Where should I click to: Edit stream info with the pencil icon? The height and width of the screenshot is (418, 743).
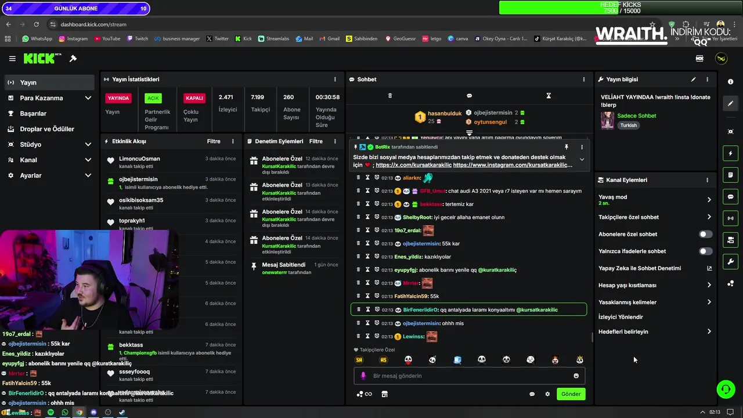(693, 80)
